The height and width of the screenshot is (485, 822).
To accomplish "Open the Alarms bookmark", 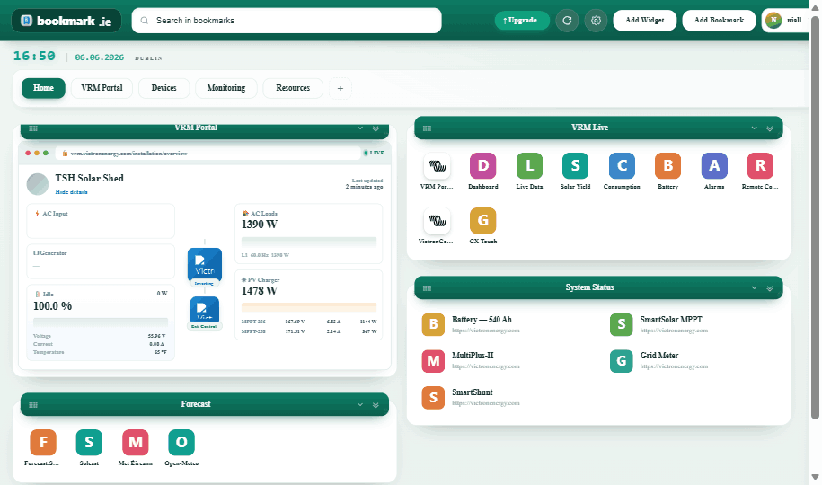I will coord(714,165).
